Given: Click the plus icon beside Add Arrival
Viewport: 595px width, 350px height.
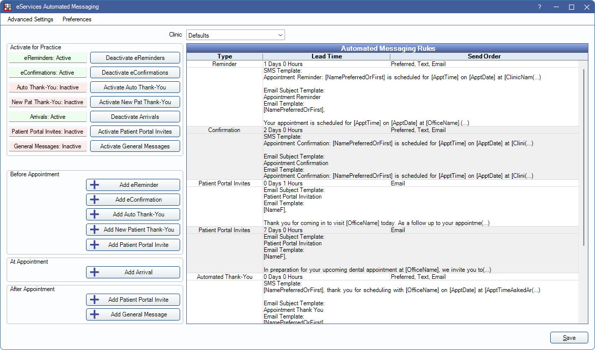Looking at the screenshot, I should pyautogui.click(x=94, y=272).
